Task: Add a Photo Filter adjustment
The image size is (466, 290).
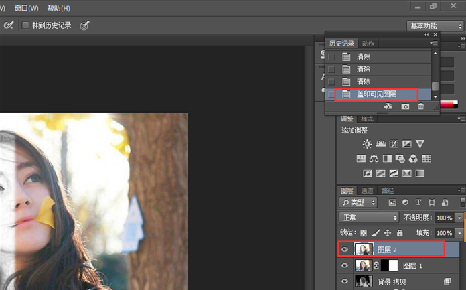Action: (400, 159)
